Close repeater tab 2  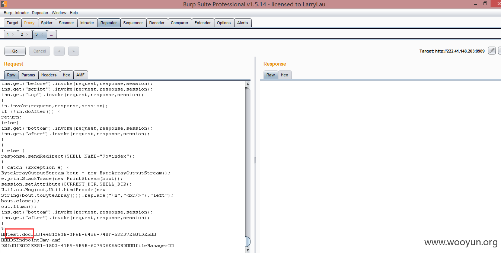[x=27, y=35]
